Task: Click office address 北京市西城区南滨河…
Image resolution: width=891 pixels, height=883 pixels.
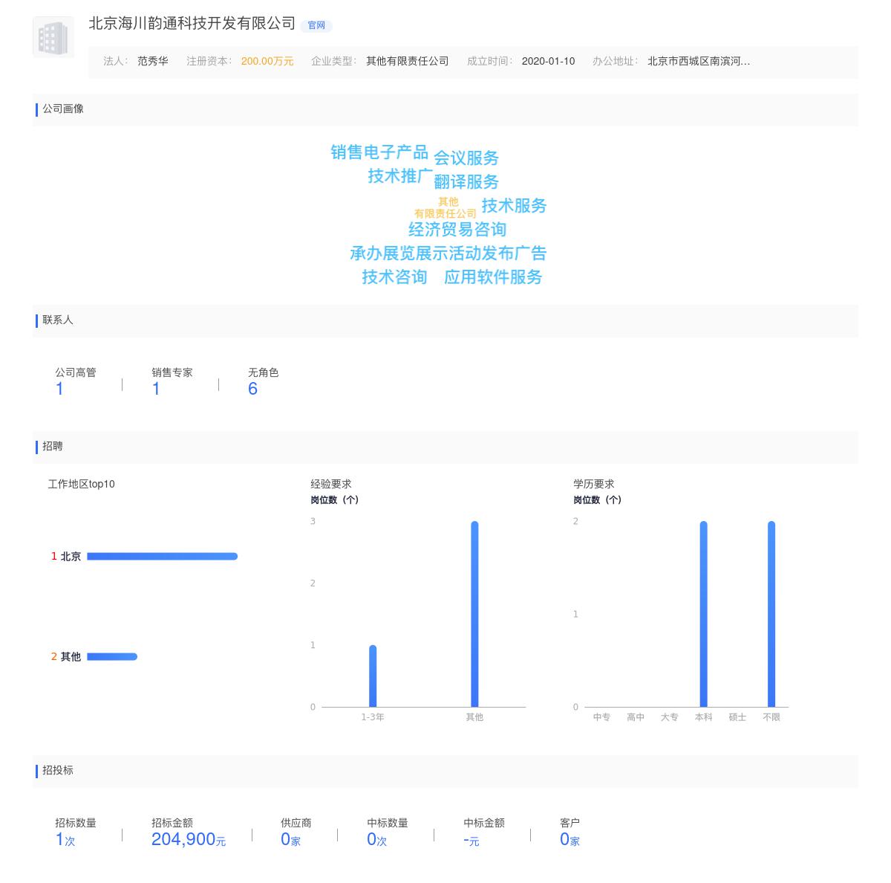Action: pyautogui.click(x=699, y=62)
